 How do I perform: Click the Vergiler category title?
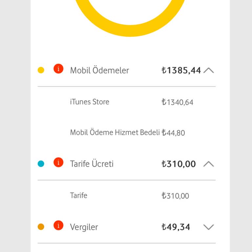click(84, 227)
